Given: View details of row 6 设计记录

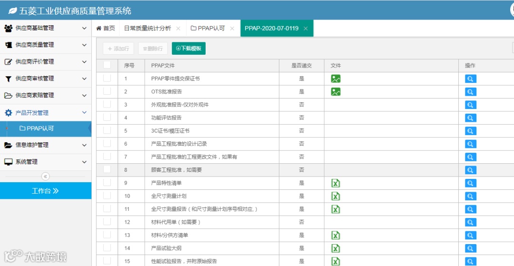Looking at the screenshot, I should tap(470, 144).
